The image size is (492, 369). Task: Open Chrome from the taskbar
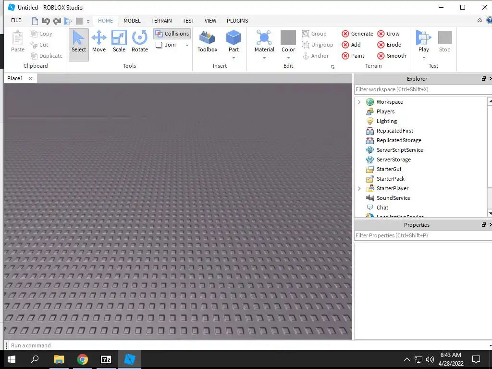point(83,359)
